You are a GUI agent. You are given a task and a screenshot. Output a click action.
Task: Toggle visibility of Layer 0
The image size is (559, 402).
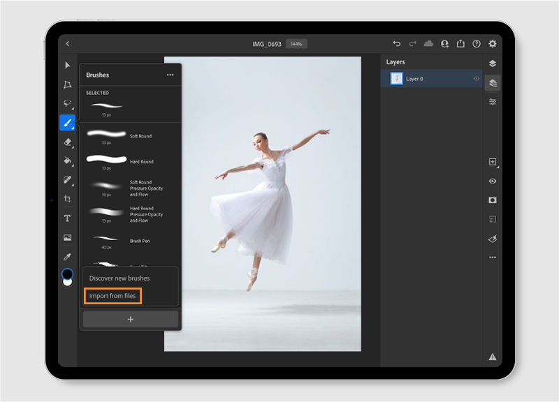(477, 78)
